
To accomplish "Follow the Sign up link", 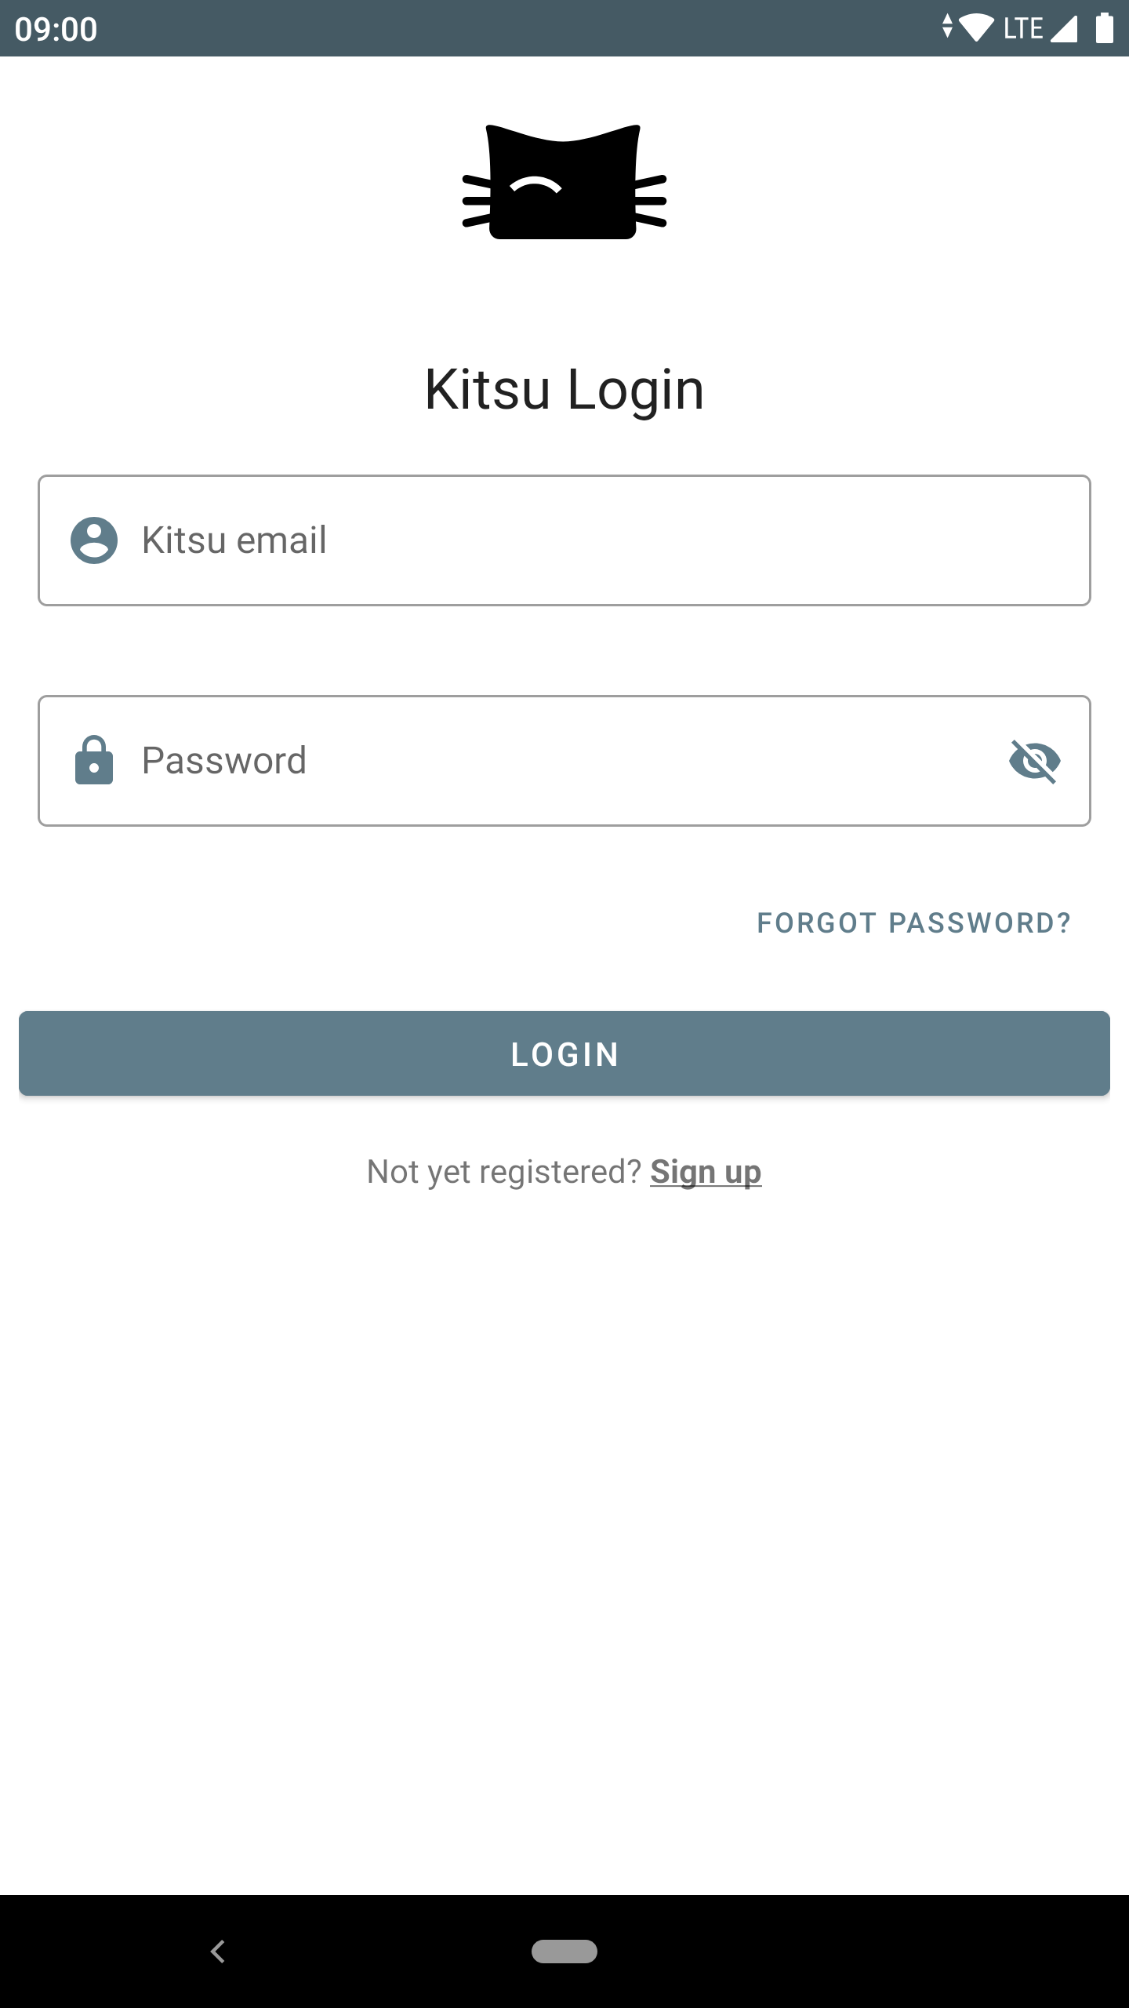I will pyautogui.click(x=706, y=1172).
